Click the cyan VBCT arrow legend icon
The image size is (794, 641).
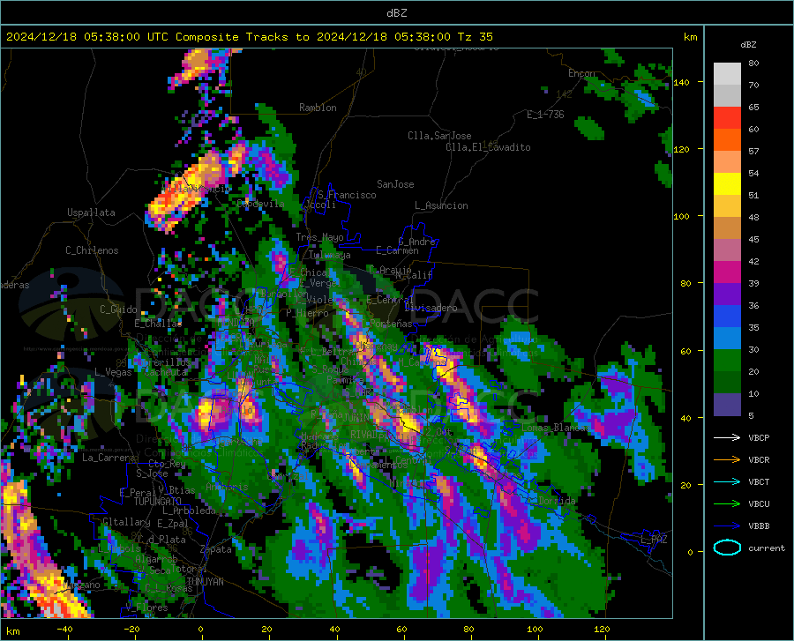point(727,481)
